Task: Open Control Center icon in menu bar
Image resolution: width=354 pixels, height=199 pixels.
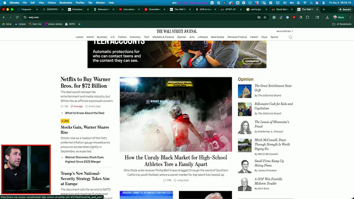Action: [324, 3]
